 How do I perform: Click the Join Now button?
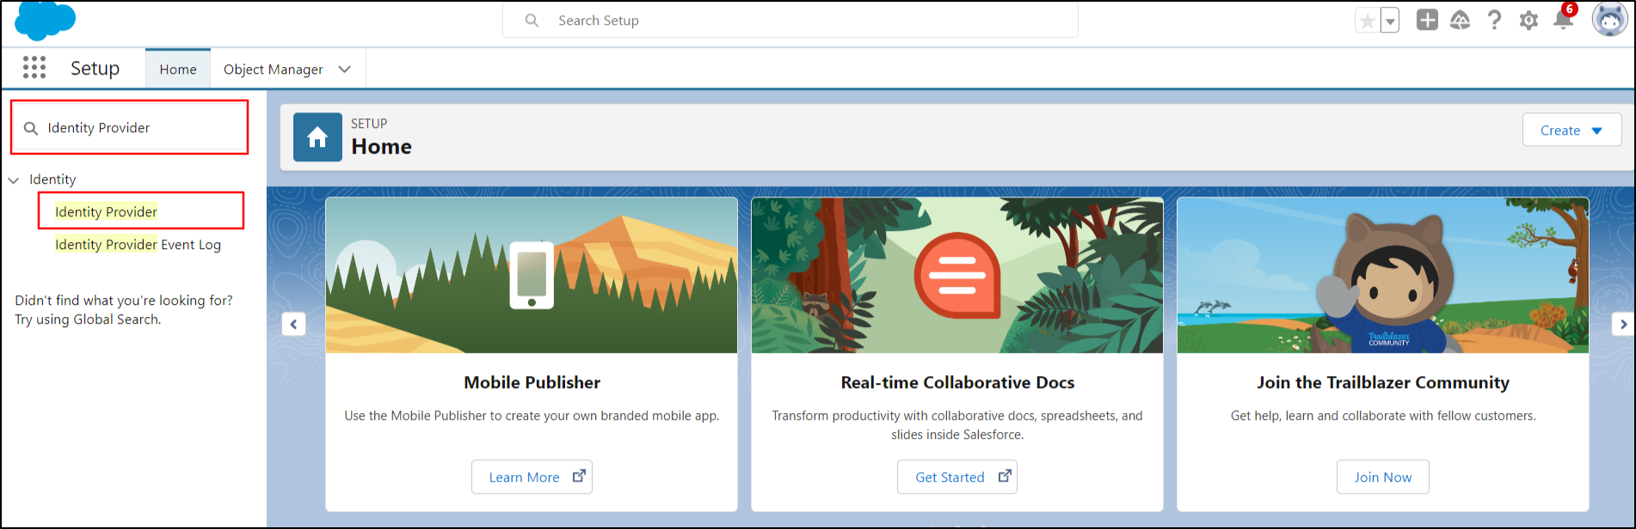click(1383, 477)
